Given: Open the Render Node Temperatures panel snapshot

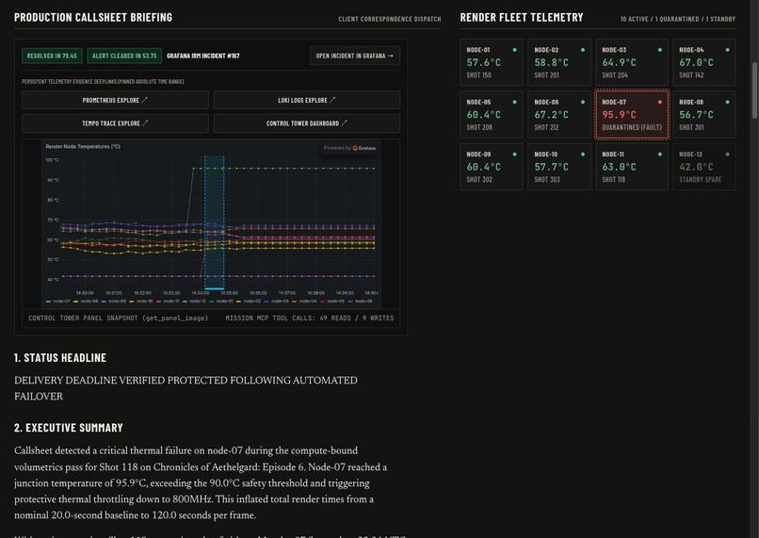Looking at the screenshot, I should pyautogui.click(x=211, y=224).
